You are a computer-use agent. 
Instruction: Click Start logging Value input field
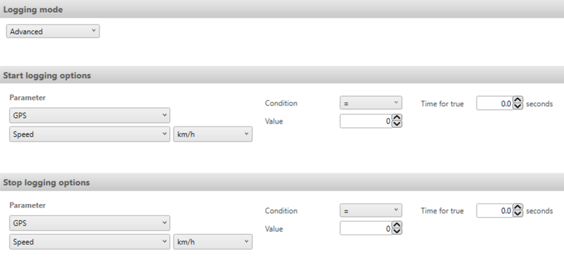[x=366, y=121]
